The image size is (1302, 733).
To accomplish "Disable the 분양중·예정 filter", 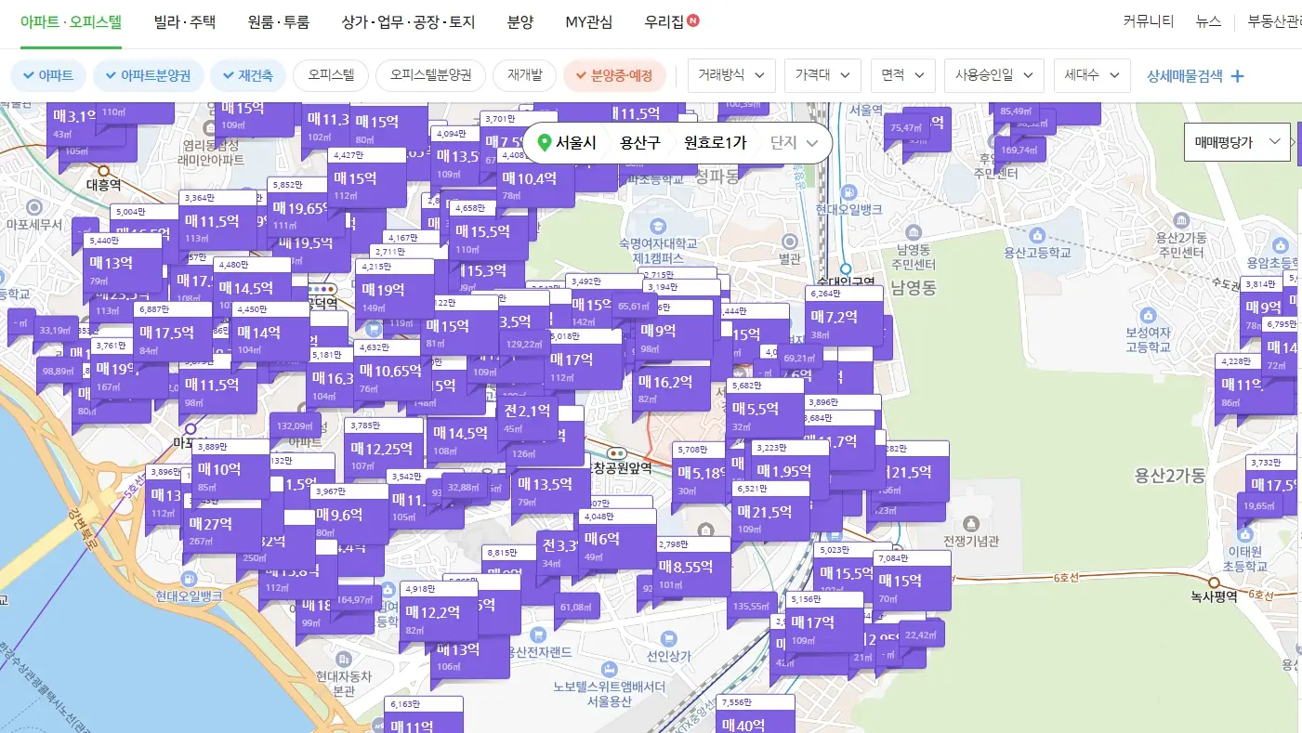I will point(615,75).
